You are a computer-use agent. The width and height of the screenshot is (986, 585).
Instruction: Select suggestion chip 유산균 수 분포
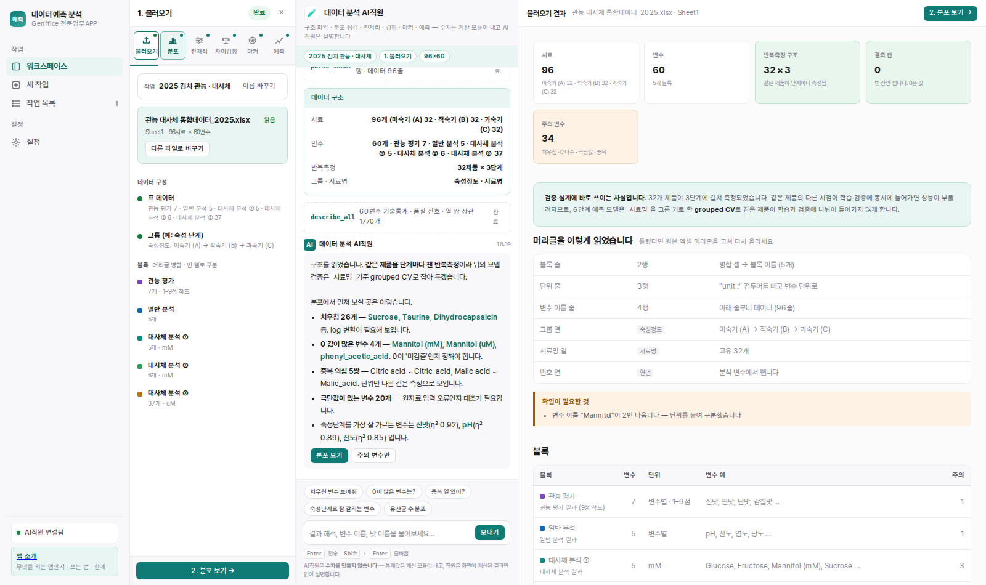click(x=407, y=509)
